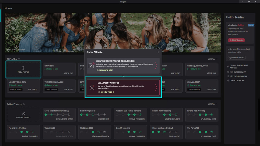Click the plus icon on Add a Profile

(23, 68)
